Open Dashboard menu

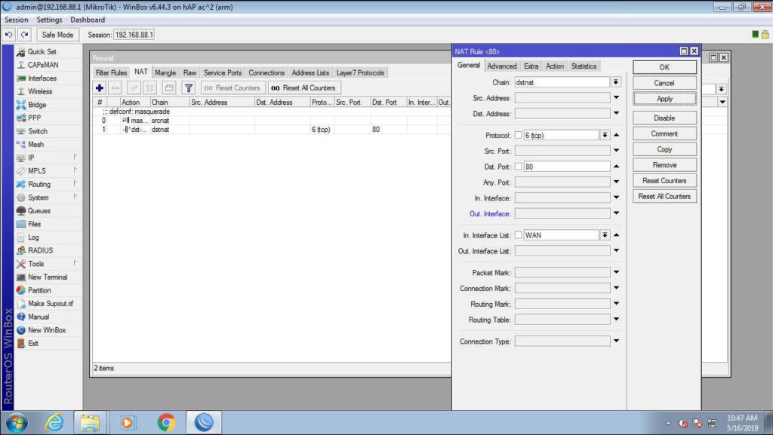88,20
